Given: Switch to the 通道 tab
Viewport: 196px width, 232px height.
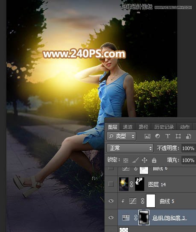Looking at the screenshot, I should (128, 127).
